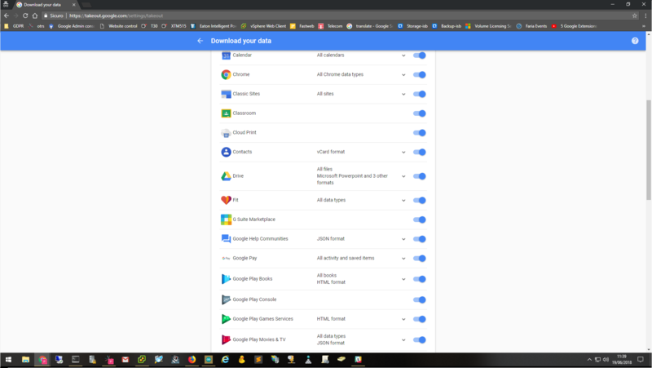Image resolution: width=652 pixels, height=368 pixels.
Task: Open Internet Explorer from the taskbar
Action: 225,360
